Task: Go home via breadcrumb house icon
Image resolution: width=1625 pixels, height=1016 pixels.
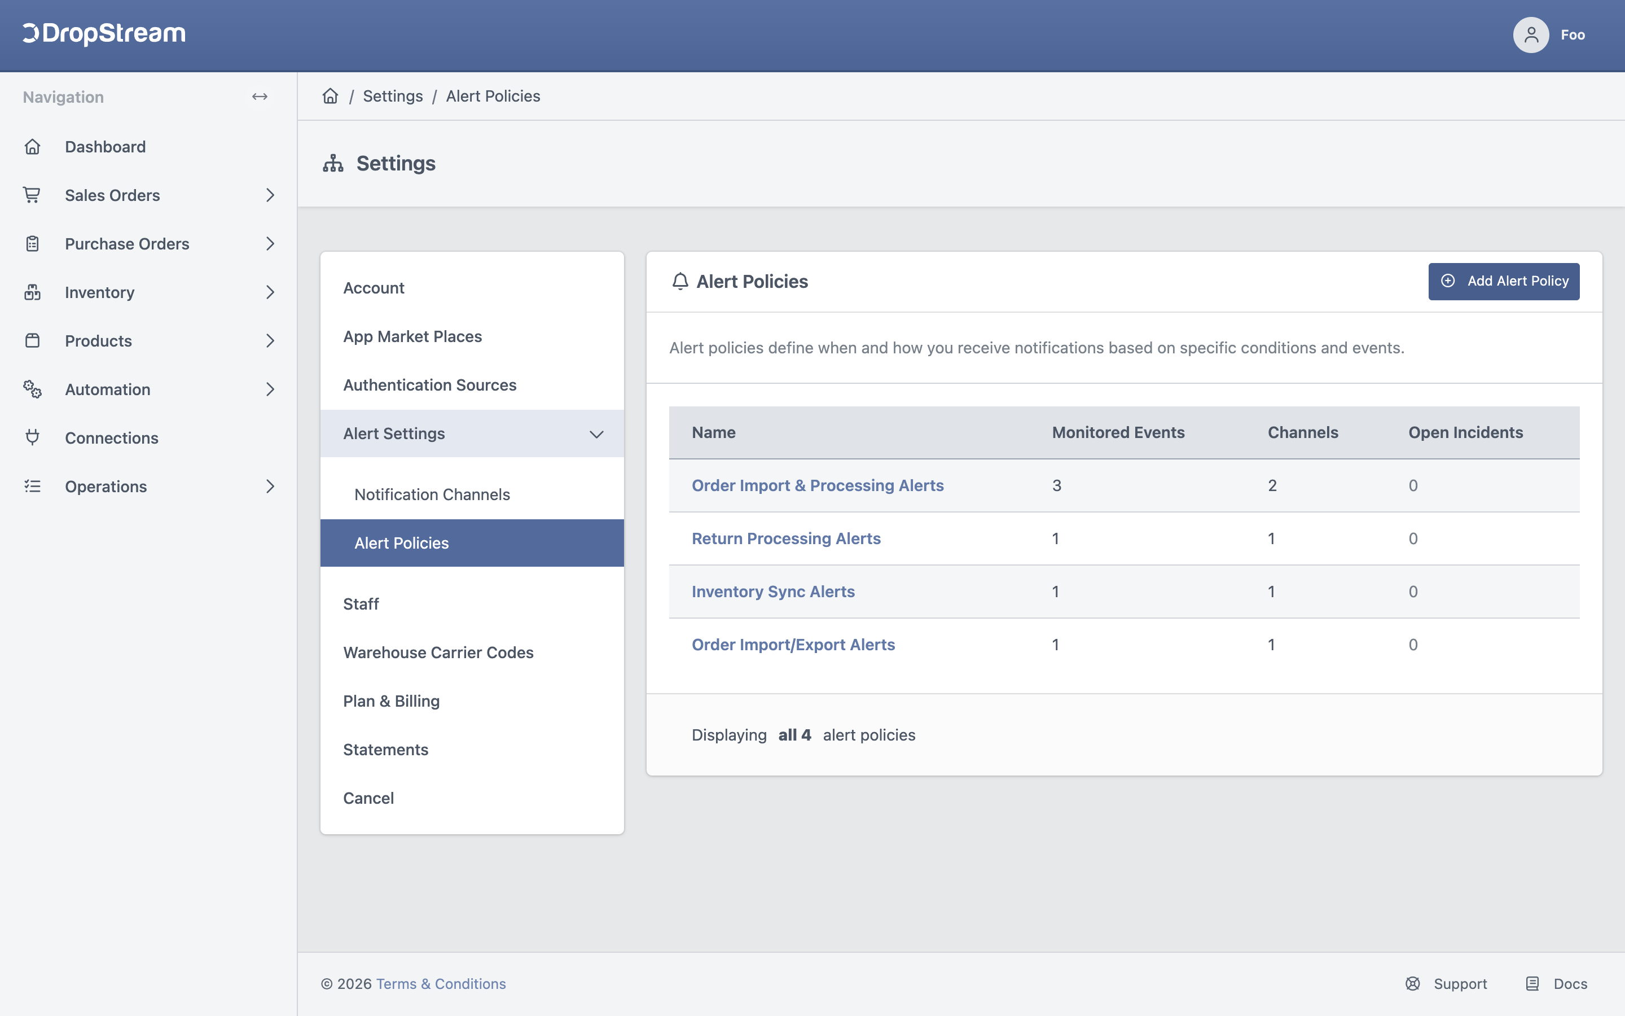Action: point(331,96)
